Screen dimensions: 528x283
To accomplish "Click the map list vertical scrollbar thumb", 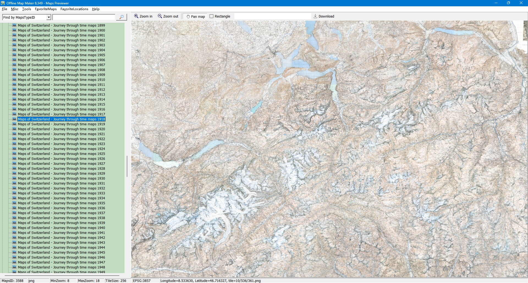I will (127, 166).
